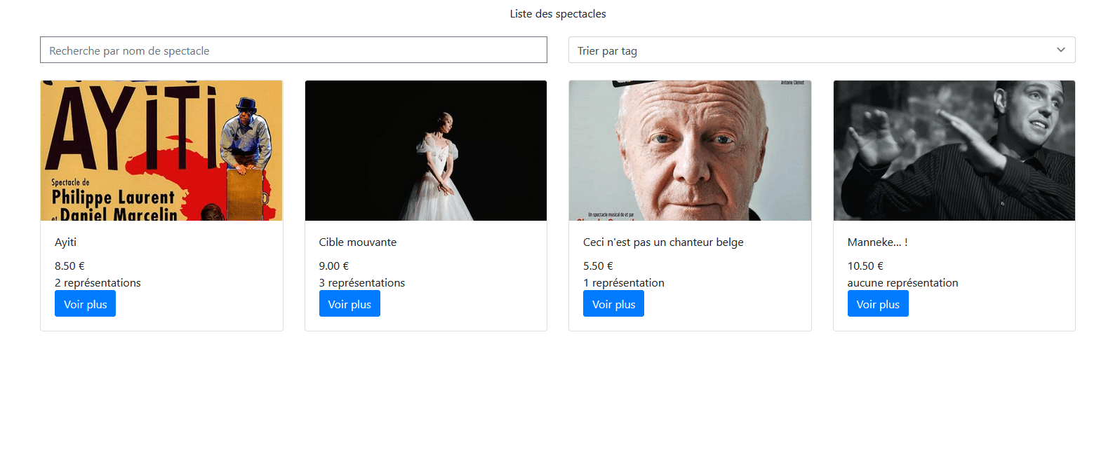Click the show name search field

pyautogui.click(x=293, y=50)
